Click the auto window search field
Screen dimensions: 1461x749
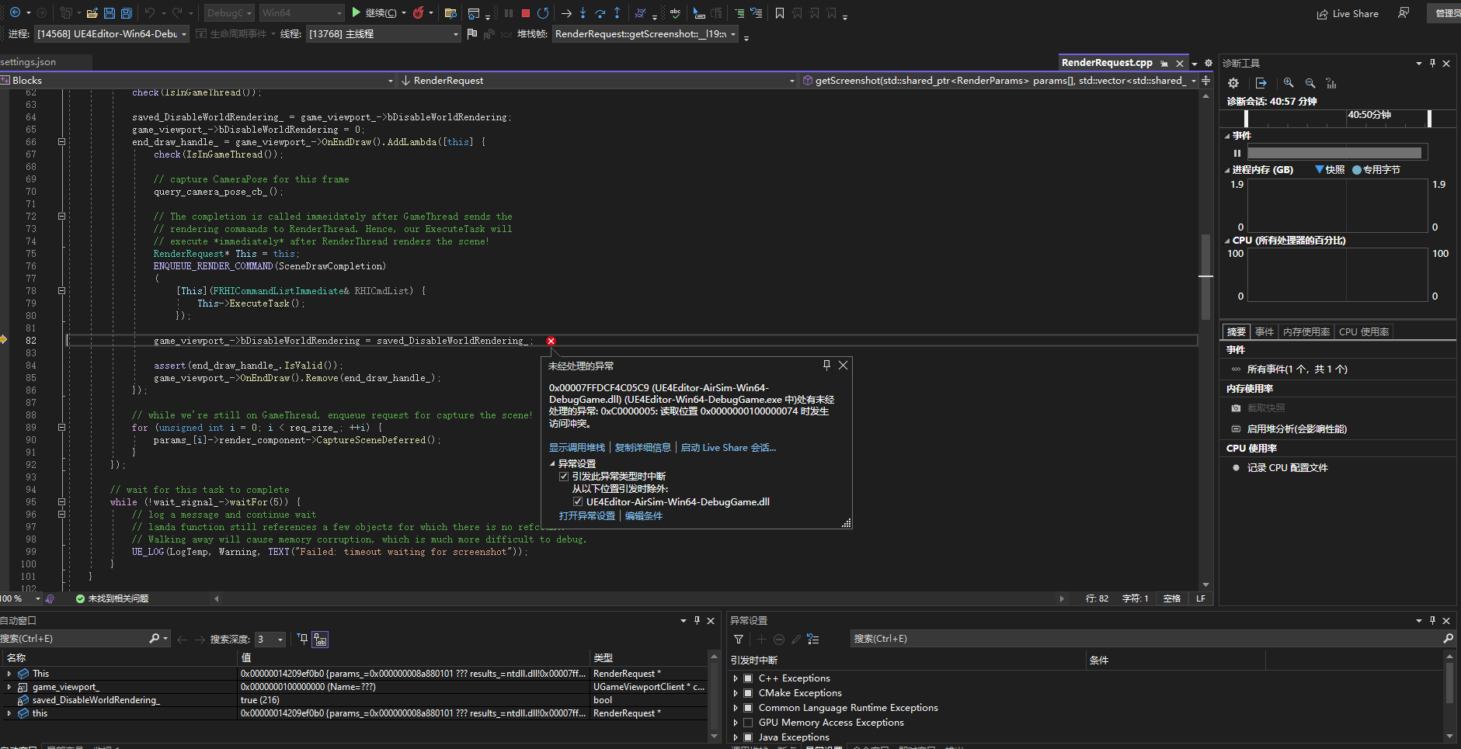[x=74, y=639]
